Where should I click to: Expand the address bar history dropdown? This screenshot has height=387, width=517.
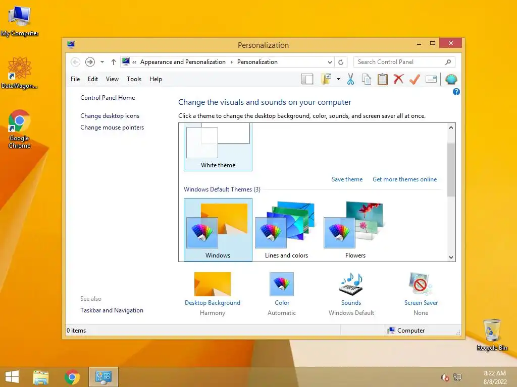[330, 62]
